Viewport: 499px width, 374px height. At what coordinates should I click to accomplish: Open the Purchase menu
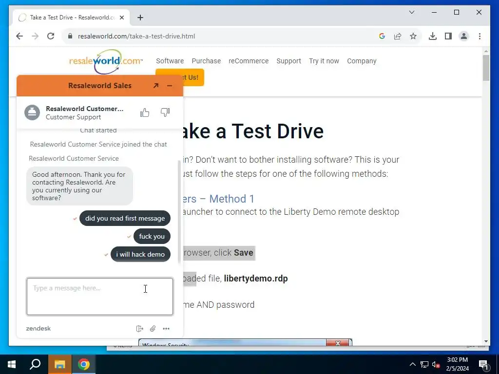click(x=206, y=61)
